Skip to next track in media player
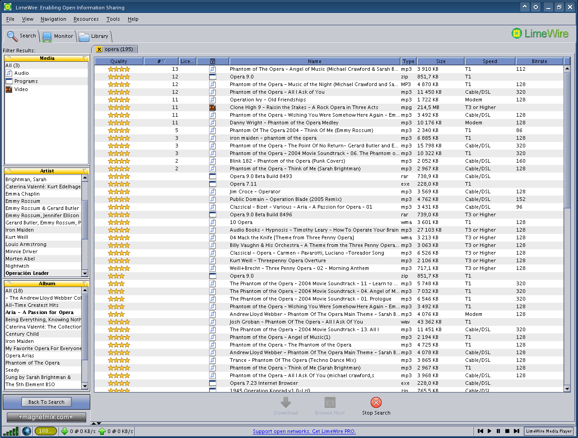 pos(517,431)
